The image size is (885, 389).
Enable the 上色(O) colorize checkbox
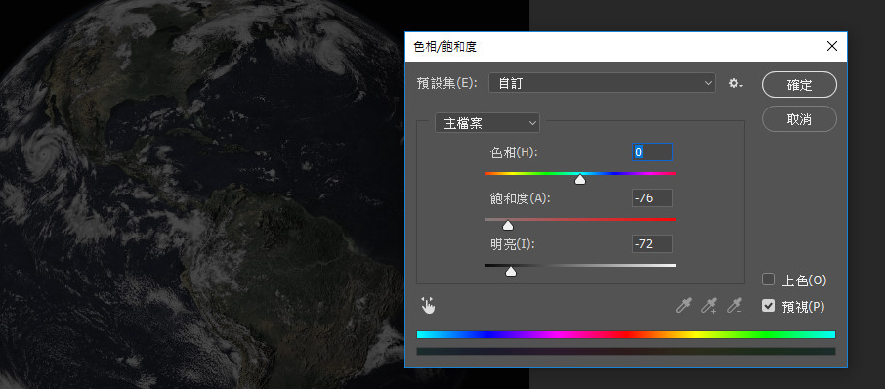pyautogui.click(x=768, y=280)
